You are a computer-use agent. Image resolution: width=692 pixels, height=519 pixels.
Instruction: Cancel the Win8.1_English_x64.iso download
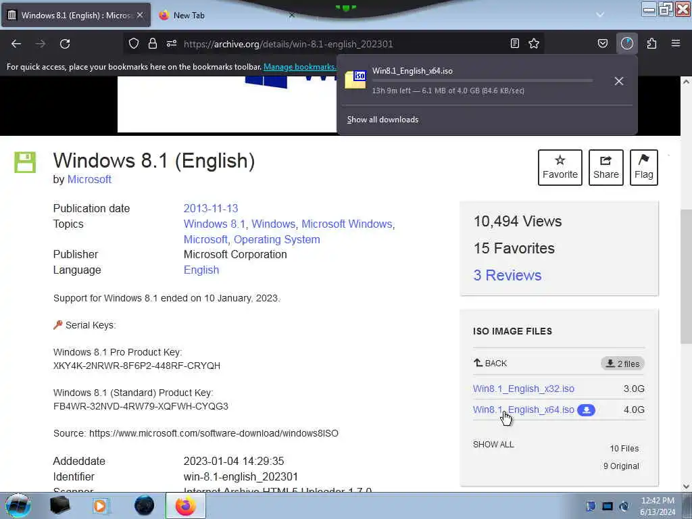tap(619, 81)
